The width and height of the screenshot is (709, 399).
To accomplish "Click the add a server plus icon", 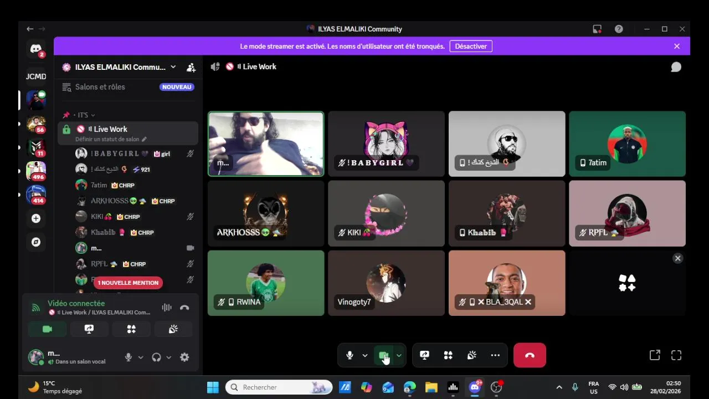I will pos(36,218).
